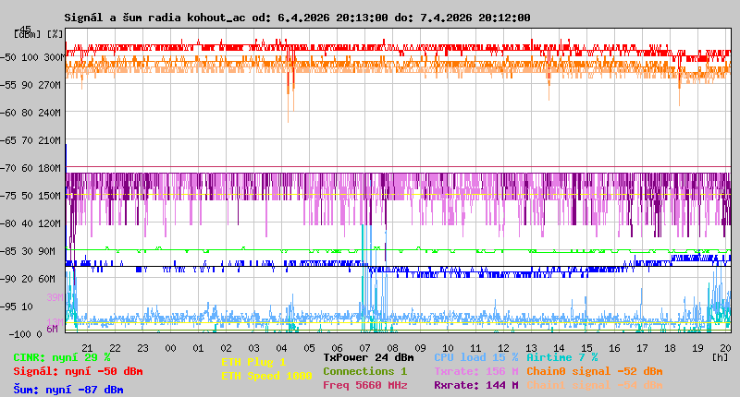This screenshot has width=740, height=397.
Task: Click the 'CPU load 15 %' legend label
Action: click(x=476, y=357)
